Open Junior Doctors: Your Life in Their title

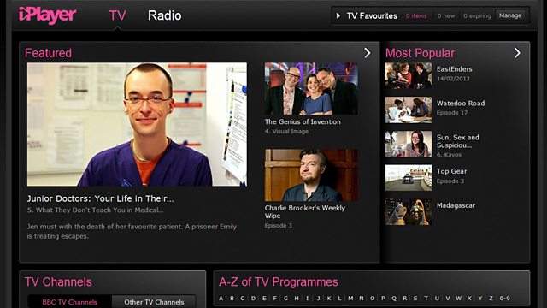(x=101, y=198)
